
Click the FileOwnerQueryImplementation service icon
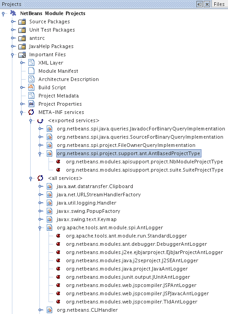pos(49,145)
